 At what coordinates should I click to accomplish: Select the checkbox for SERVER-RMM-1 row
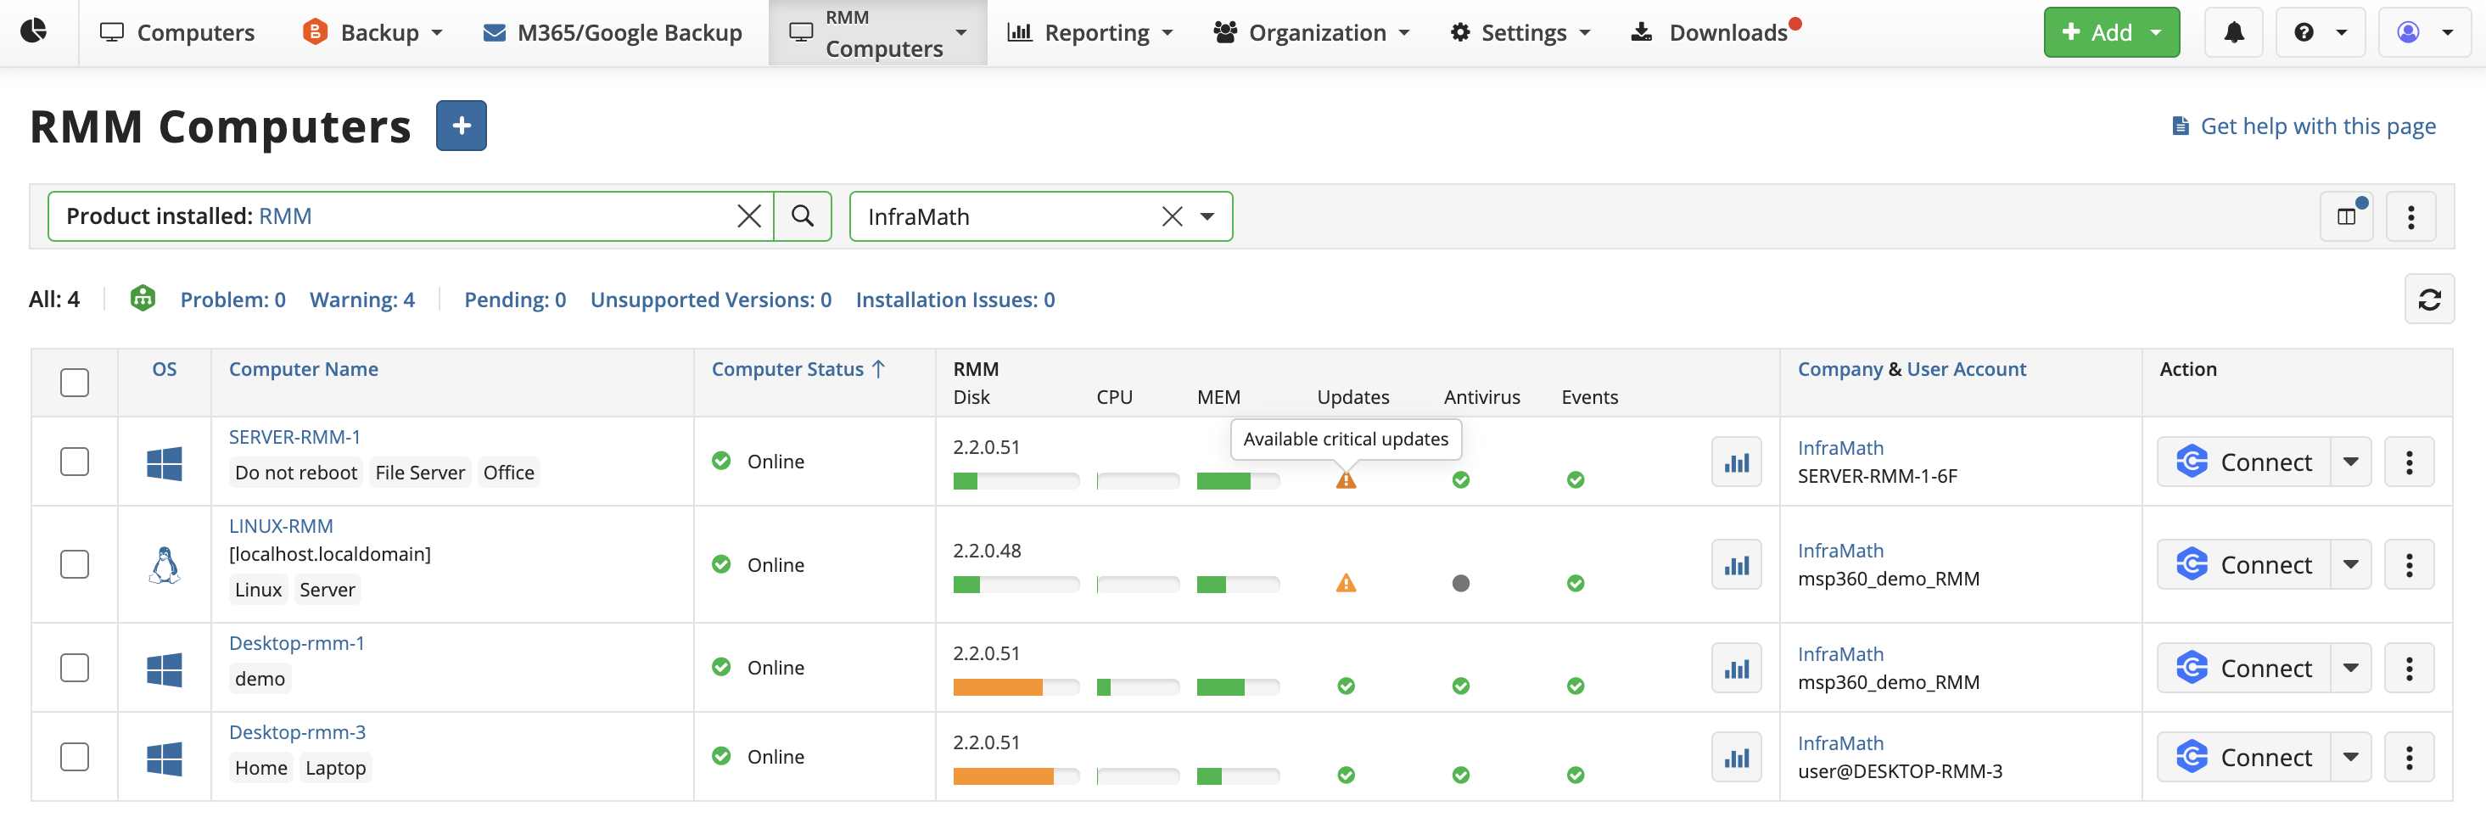(73, 462)
